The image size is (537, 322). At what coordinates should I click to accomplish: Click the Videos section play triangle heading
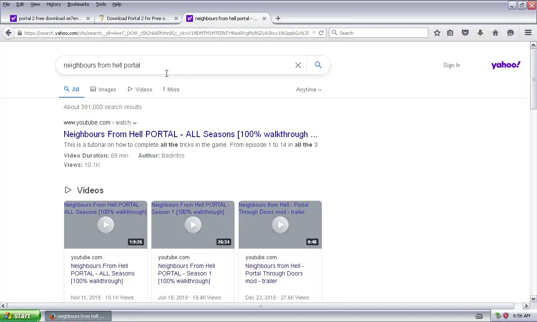click(68, 190)
